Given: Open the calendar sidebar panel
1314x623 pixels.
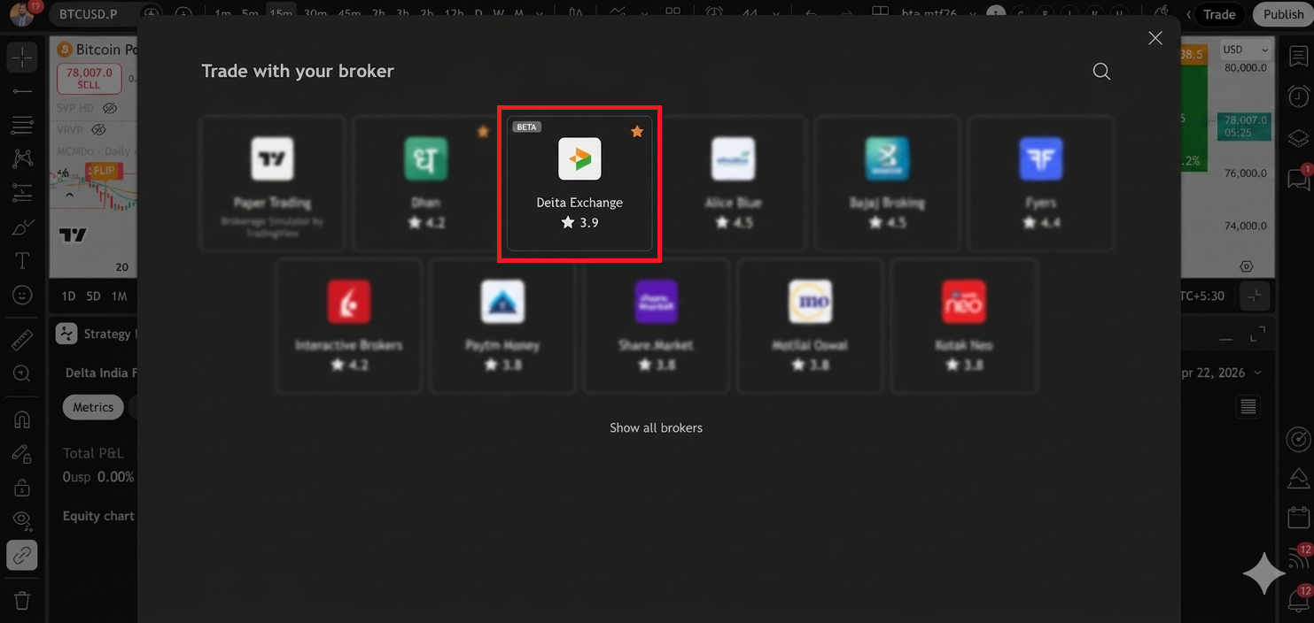Looking at the screenshot, I should click(1298, 517).
